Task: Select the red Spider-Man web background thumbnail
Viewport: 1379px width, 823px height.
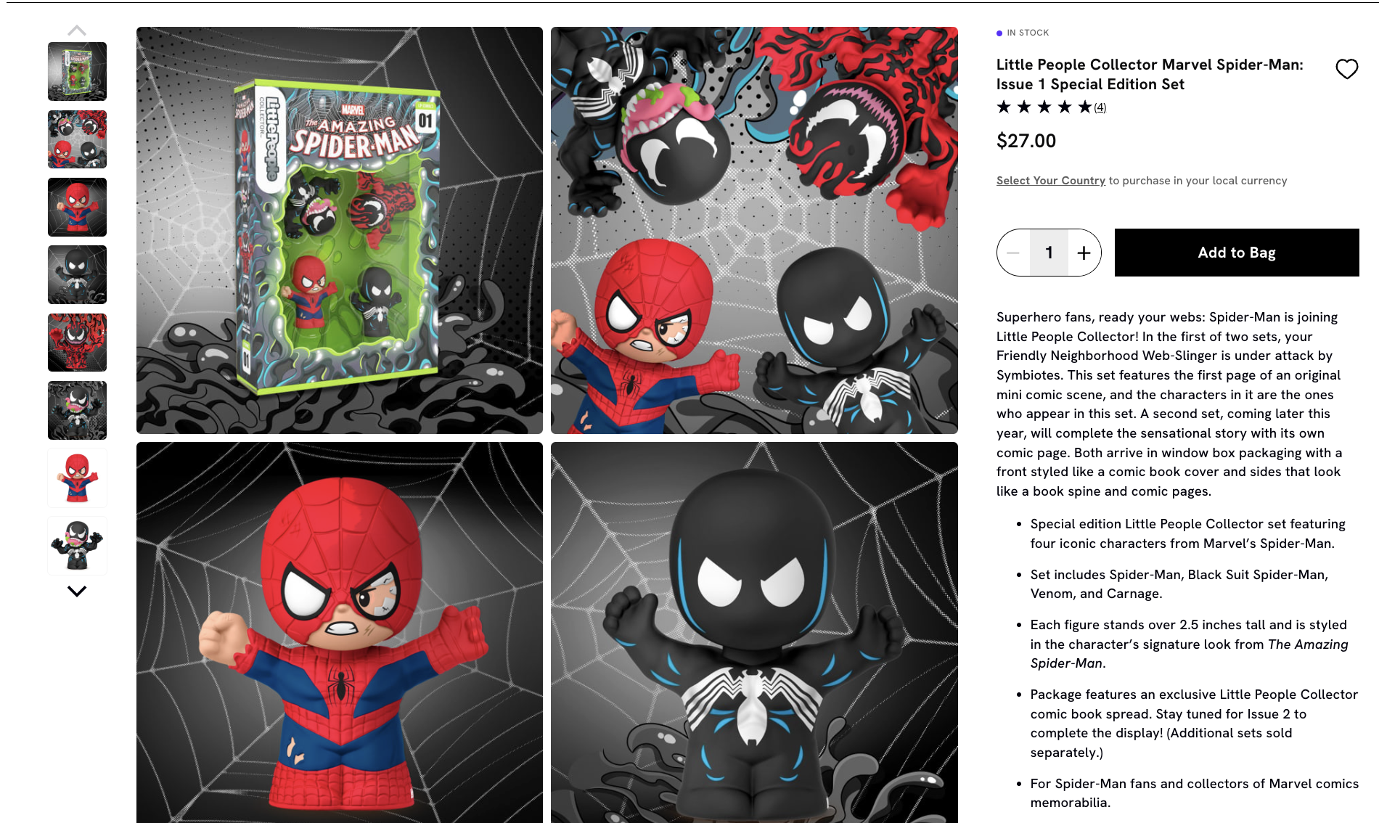Action: click(77, 207)
